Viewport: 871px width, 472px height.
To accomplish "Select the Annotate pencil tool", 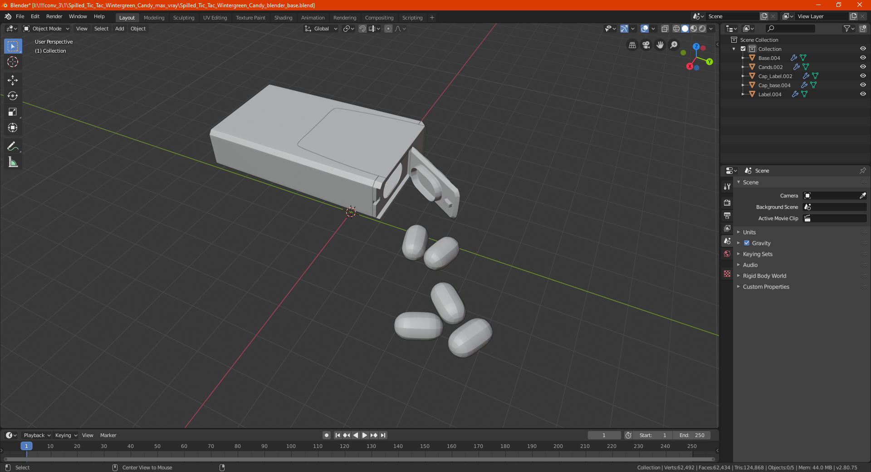I will click(13, 146).
